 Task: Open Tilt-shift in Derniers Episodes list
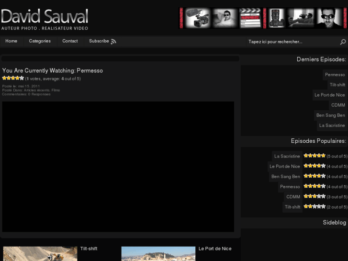[337, 85]
